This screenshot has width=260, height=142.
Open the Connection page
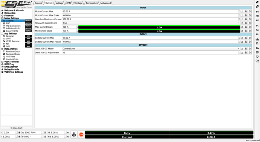tap(10, 13)
